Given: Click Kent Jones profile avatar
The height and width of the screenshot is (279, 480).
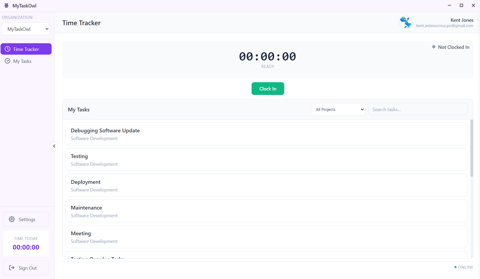Looking at the screenshot, I should coord(406,23).
